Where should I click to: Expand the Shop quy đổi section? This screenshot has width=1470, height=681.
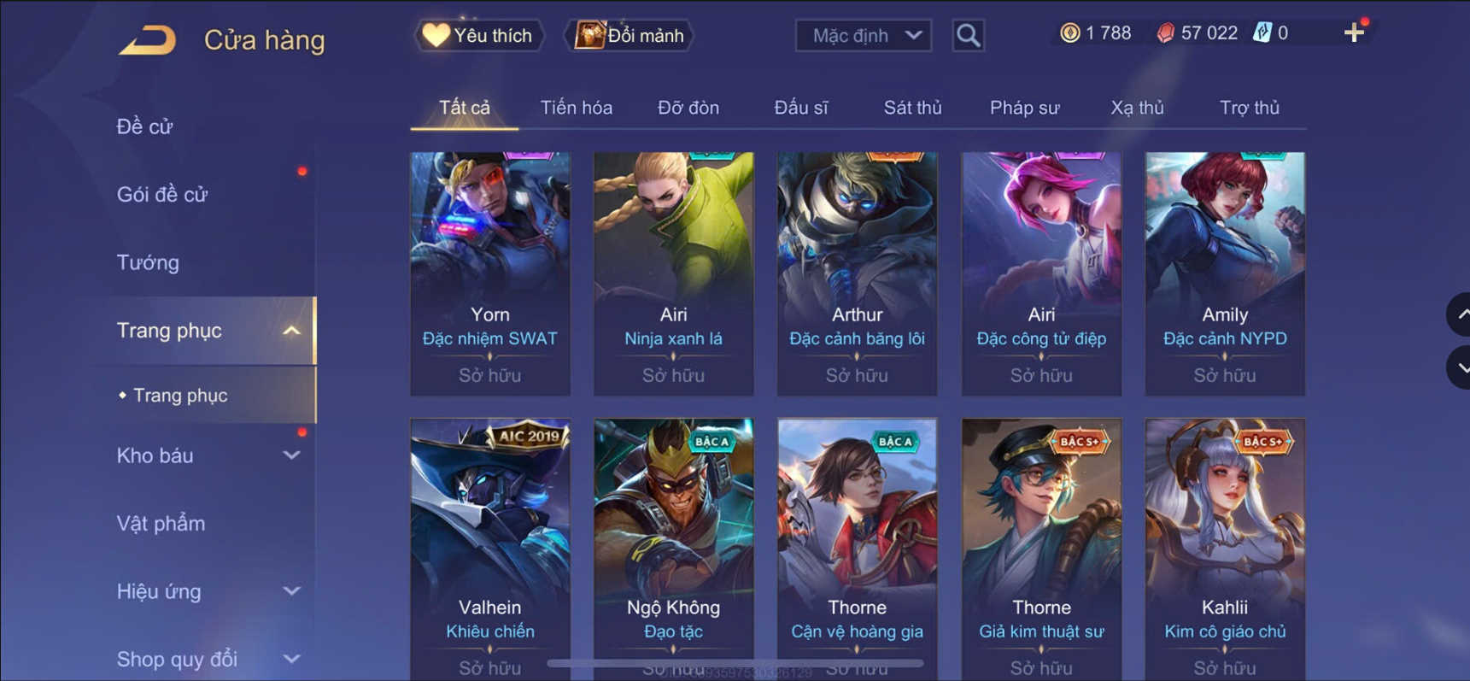tap(291, 659)
